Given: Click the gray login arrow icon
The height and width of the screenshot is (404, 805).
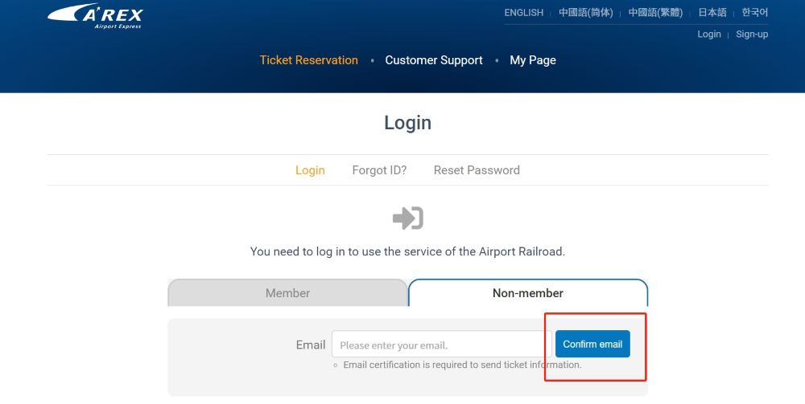Looking at the screenshot, I should 407,218.
